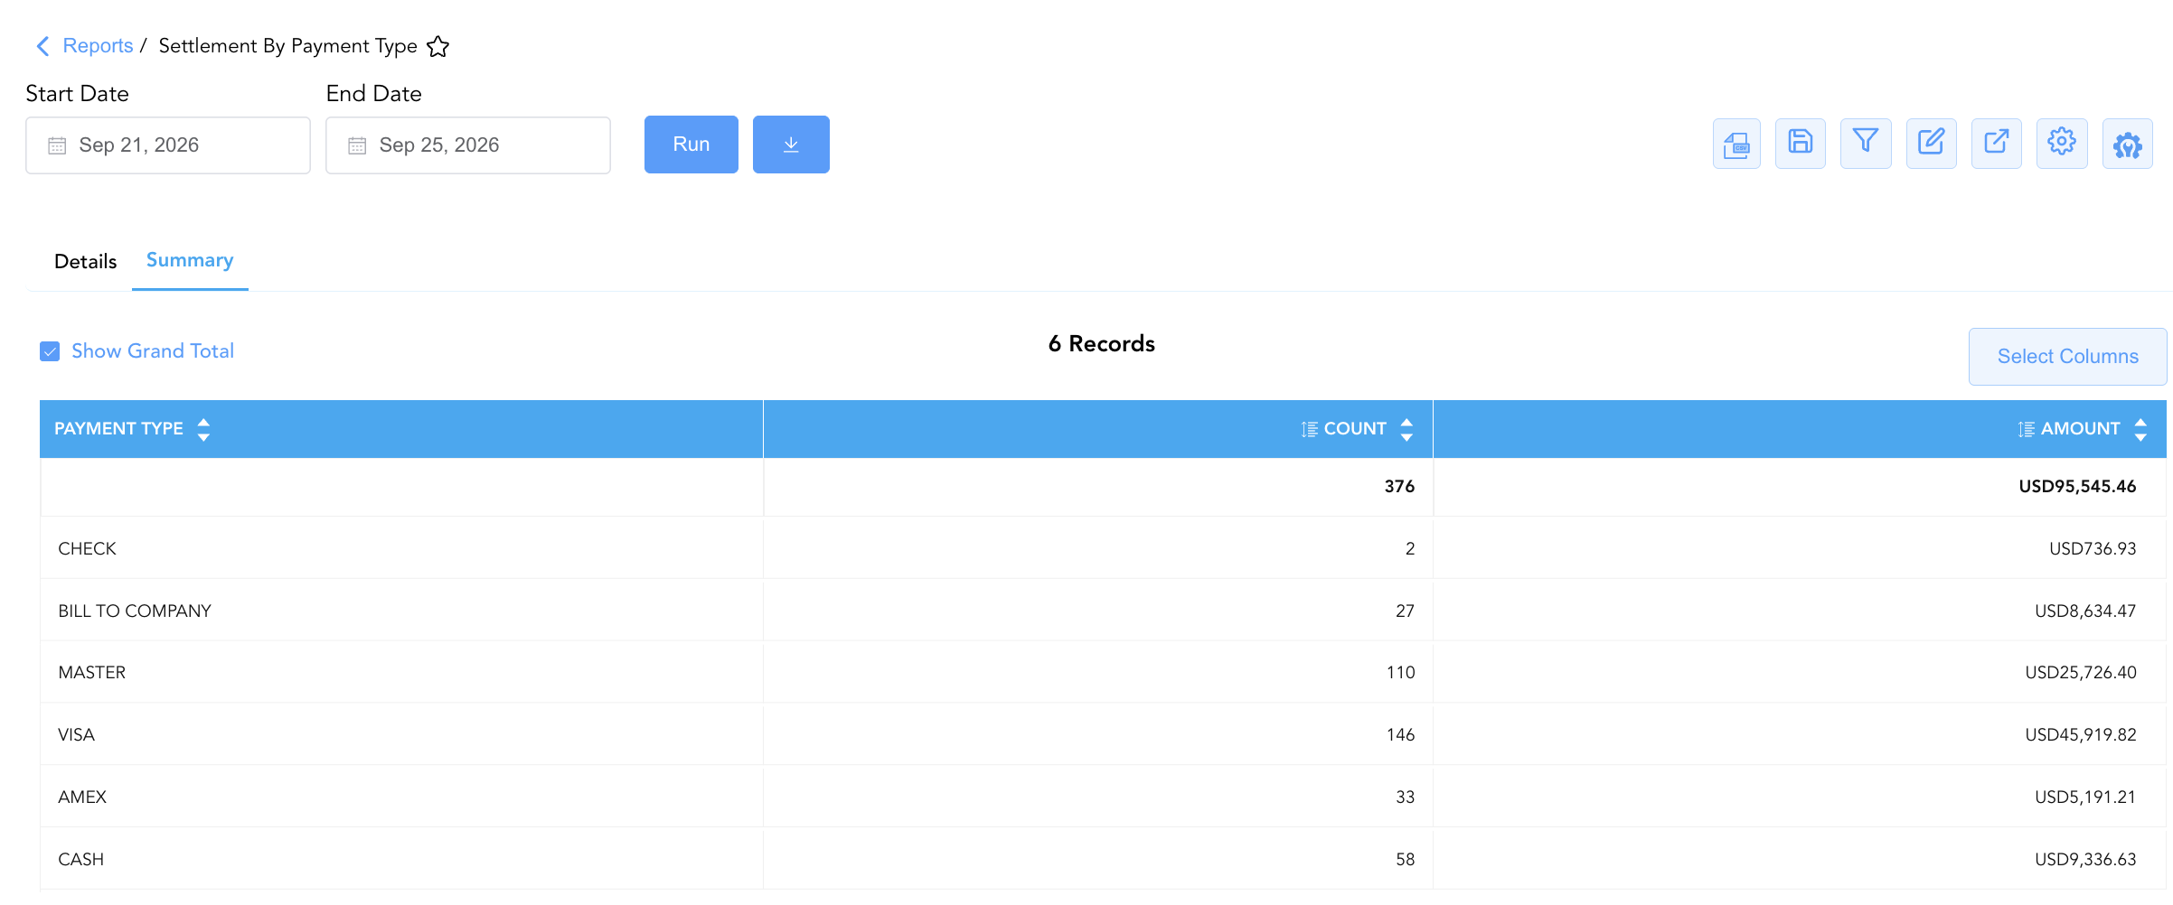
Task: Select the Summary tab
Action: (190, 260)
